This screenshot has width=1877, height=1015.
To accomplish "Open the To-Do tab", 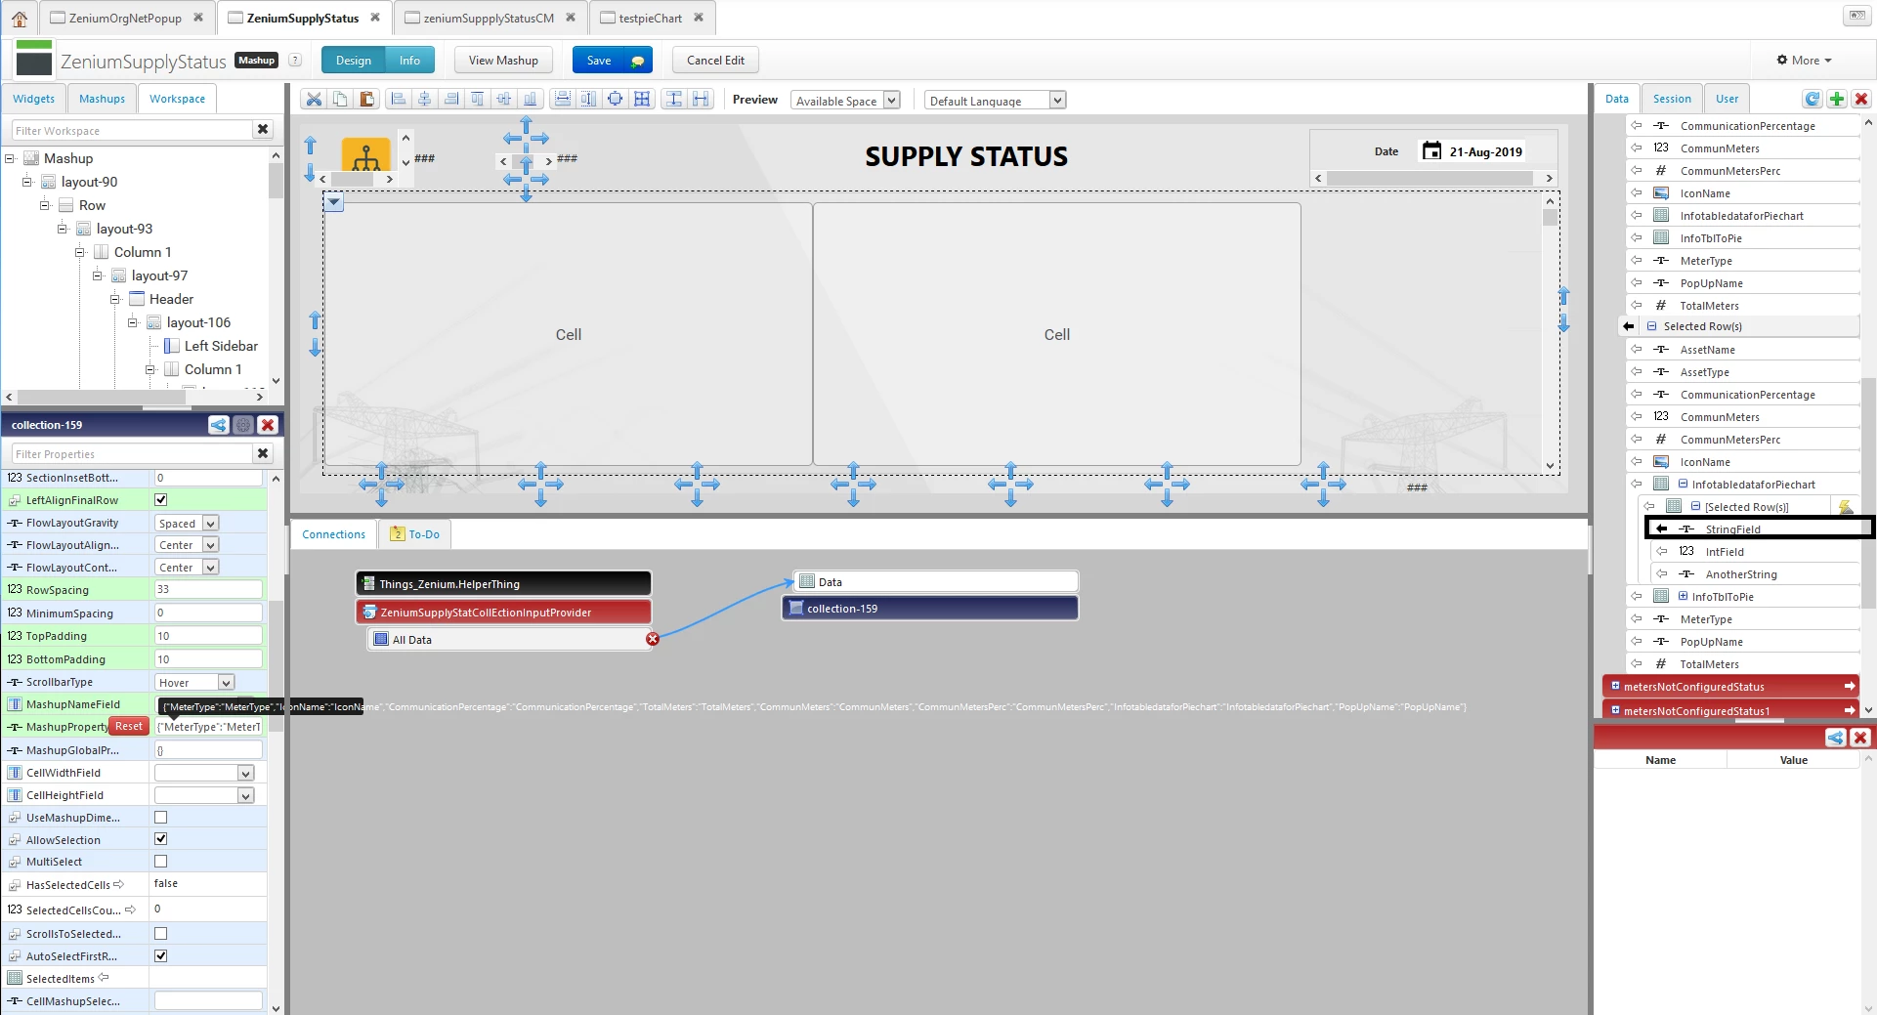I will point(415,534).
